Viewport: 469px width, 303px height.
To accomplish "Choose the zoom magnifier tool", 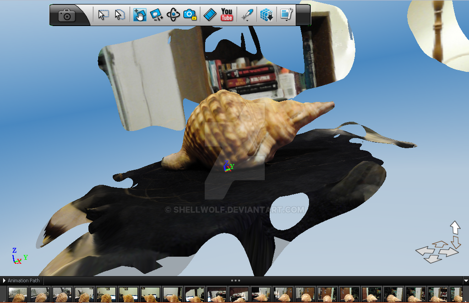I will (x=156, y=15).
